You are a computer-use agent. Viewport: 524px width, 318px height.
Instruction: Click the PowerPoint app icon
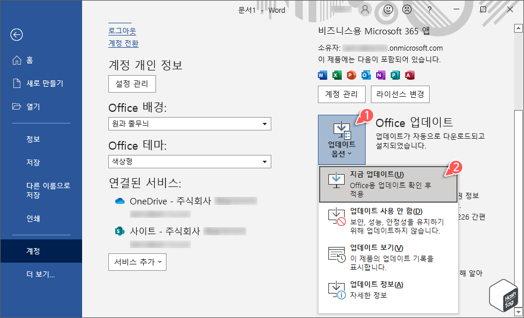(351, 75)
